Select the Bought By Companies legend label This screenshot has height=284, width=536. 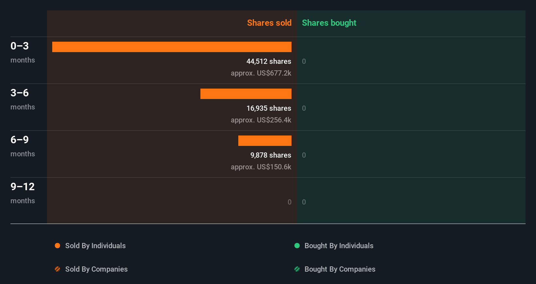[340, 269]
